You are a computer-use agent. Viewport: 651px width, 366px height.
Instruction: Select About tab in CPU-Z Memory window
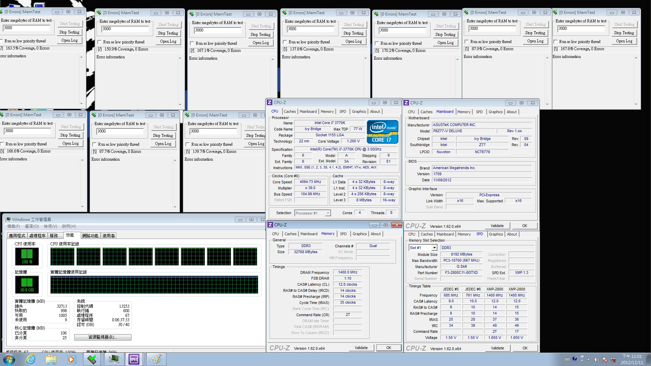[x=375, y=234]
